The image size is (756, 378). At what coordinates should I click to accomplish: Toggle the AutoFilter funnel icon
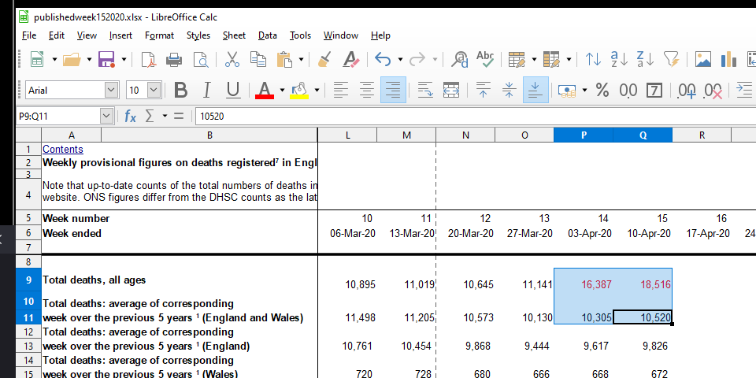671,59
